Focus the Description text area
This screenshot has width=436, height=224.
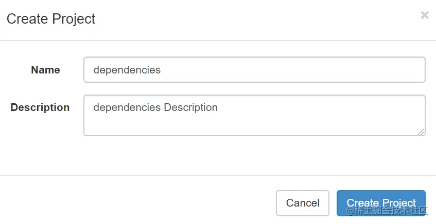pos(254,116)
